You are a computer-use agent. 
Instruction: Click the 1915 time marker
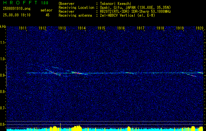[101, 28]
